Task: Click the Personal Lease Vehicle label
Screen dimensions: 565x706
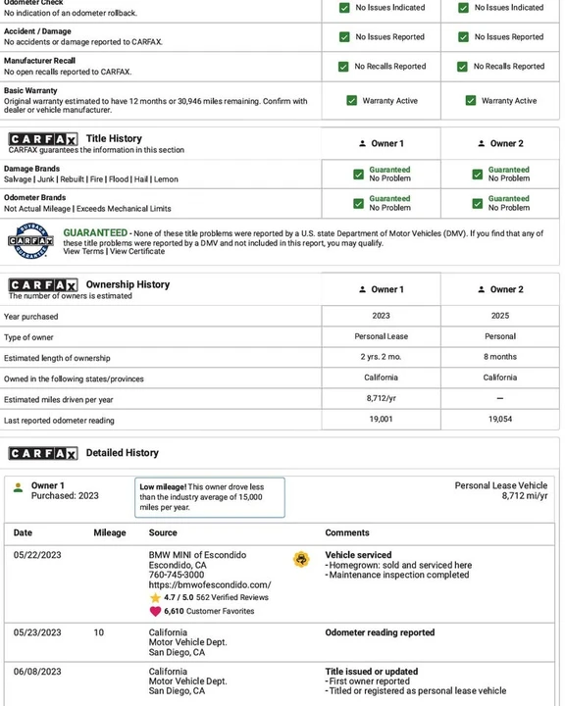Action: 501,485
